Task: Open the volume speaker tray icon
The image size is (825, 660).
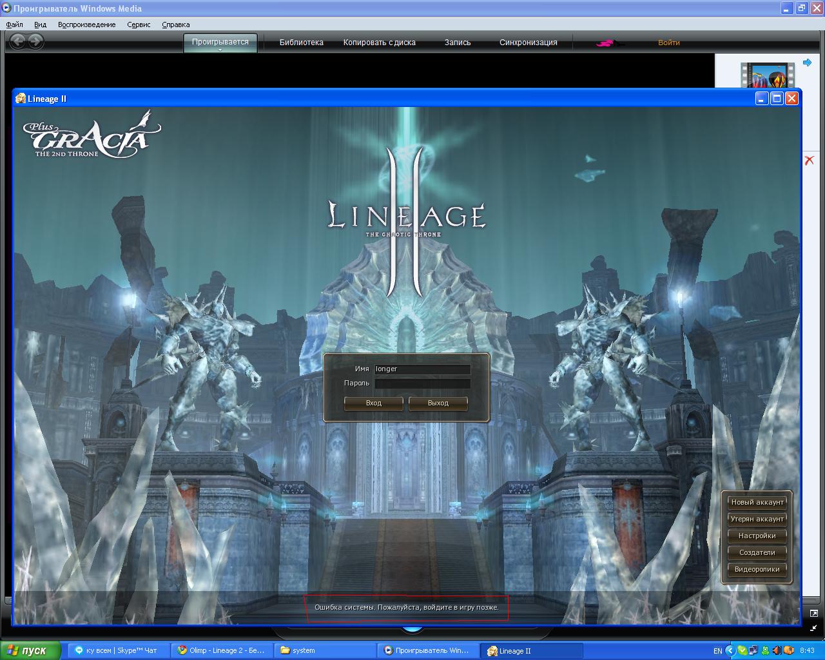Action: pos(777,650)
